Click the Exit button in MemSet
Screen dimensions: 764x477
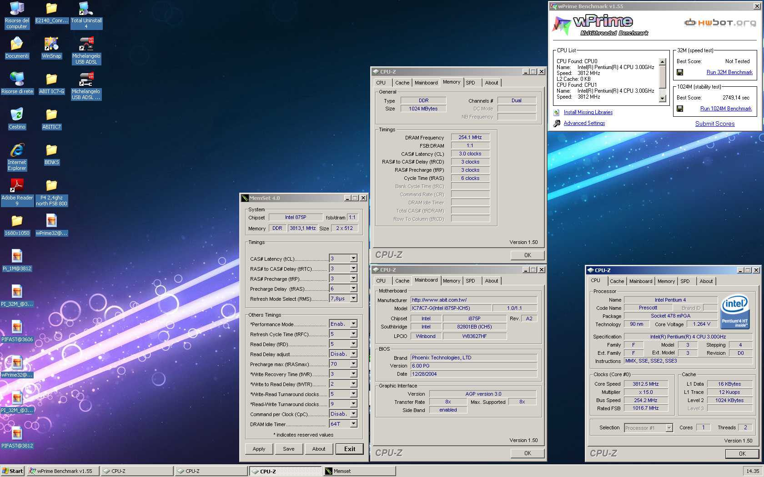pos(350,449)
